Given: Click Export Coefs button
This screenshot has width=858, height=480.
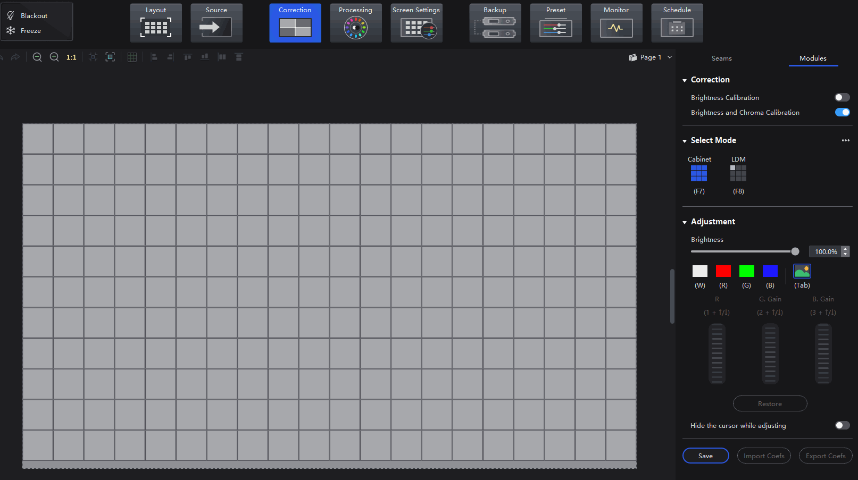Looking at the screenshot, I should point(826,456).
